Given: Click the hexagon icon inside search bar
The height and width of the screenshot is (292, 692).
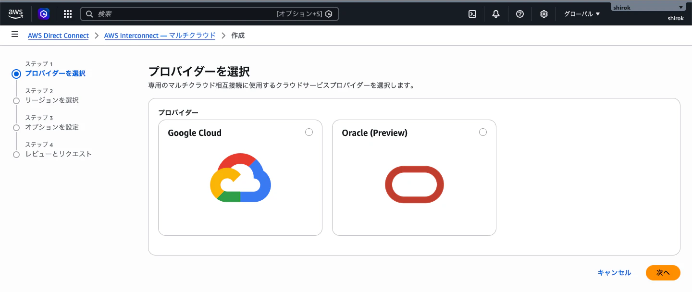Looking at the screenshot, I should tap(329, 14).
